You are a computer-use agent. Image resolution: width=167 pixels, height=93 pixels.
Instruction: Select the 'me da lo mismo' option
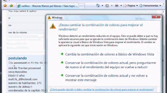click(18, 33)
